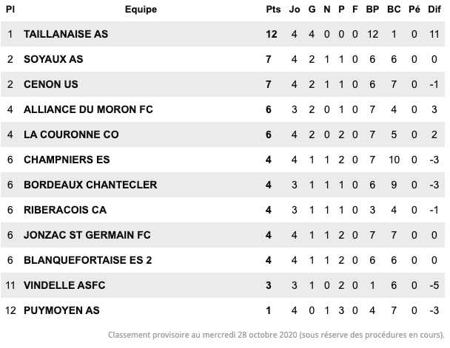Screen dimensions: 450x348
Task: Click the Jo column header
Action: click(295, 9)
